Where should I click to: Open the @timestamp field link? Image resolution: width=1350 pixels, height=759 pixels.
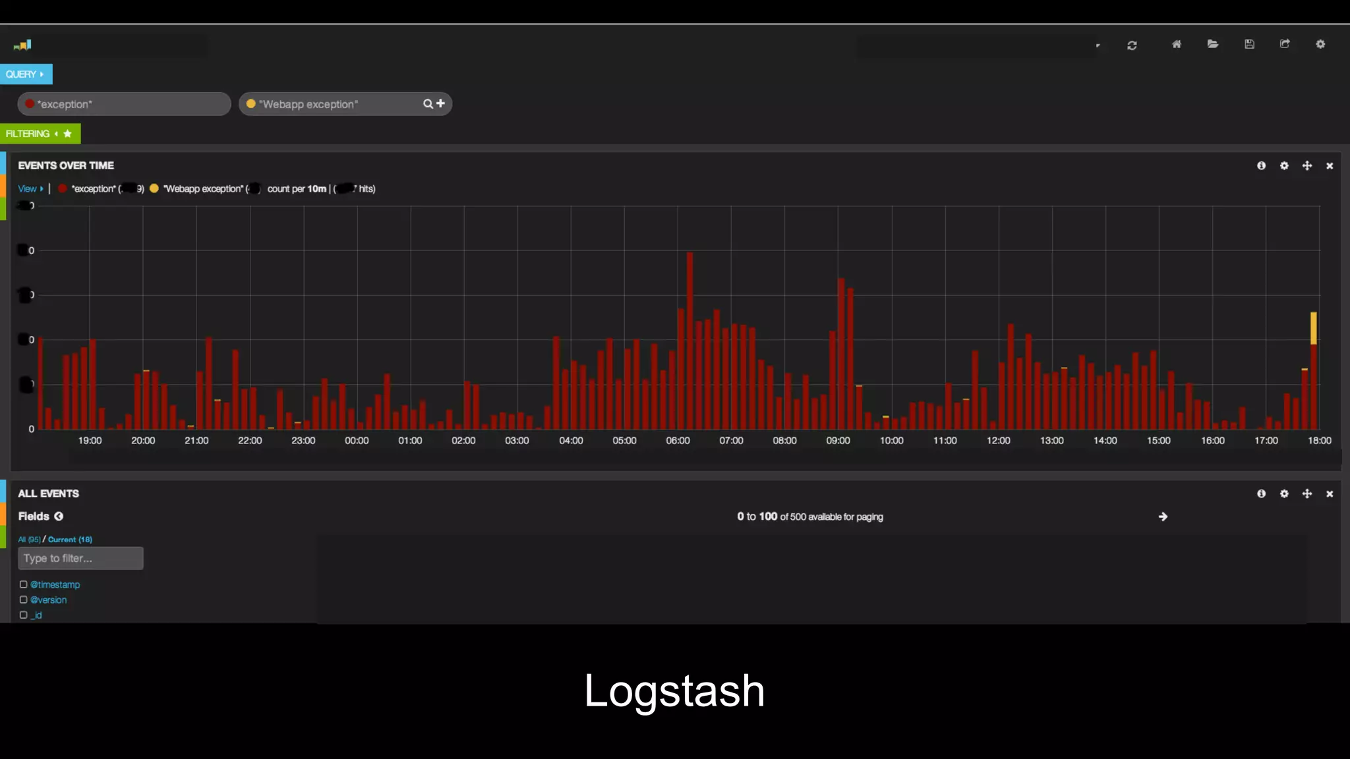click(x=55, y=584)
